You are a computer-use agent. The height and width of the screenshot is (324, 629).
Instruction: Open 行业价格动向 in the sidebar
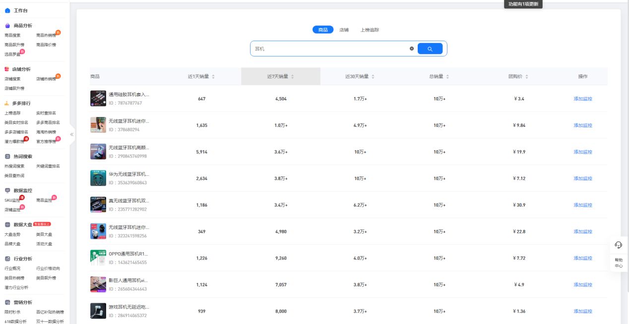[x=48, y=269]
